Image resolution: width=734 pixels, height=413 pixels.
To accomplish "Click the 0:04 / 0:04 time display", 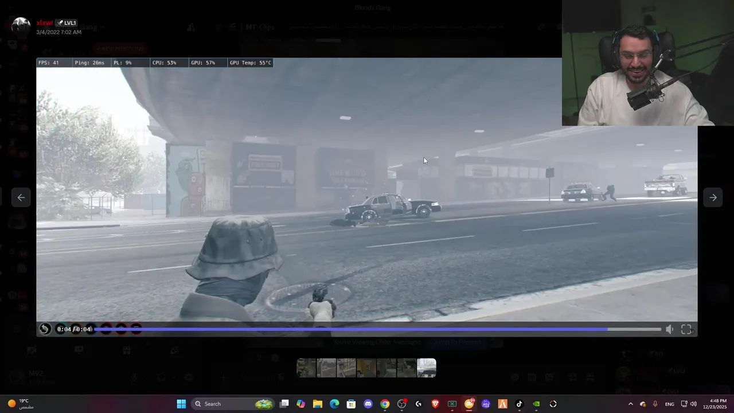I will (x=74, y=329).
